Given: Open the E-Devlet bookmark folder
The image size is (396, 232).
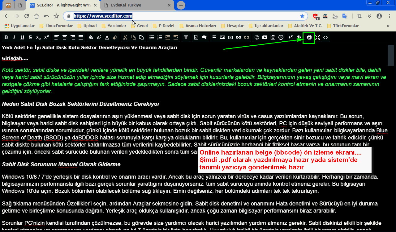Looking at the screenshot, I should click(x=163, y=26).
